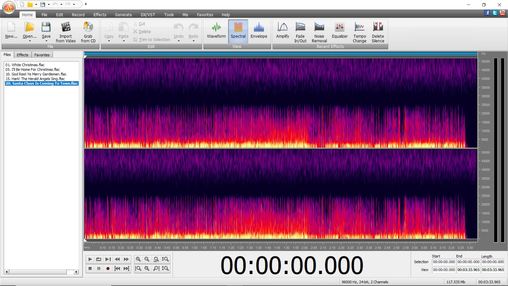Enable Envelope view mode
This screenshot has width=508, height=286.
coord(258,30)
